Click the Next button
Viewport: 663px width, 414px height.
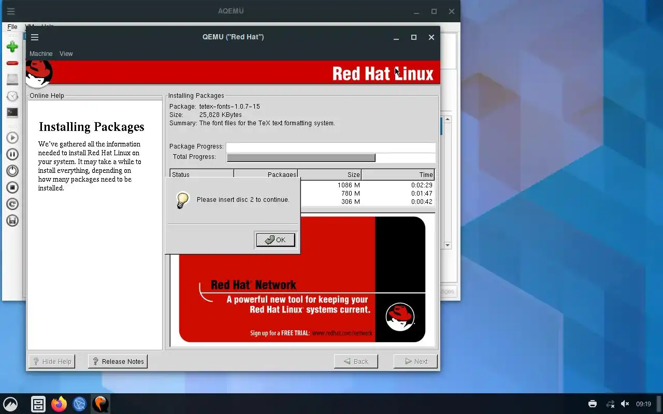tap(415, 361)
